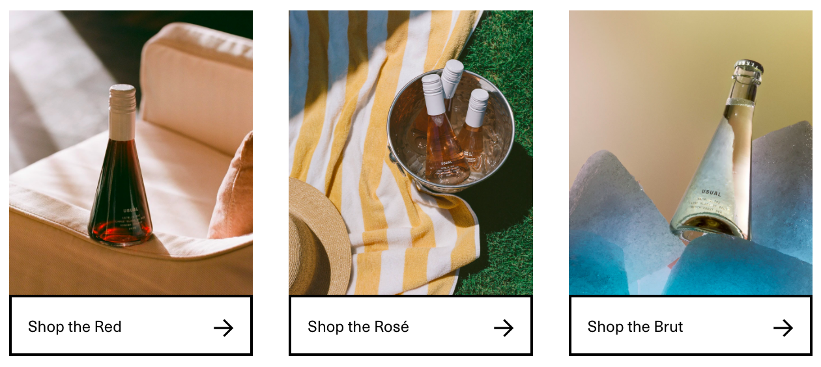Click the straw hat on the towel
Image resolution: width=821 pixels, height=367 pixels.
(319, 238)
